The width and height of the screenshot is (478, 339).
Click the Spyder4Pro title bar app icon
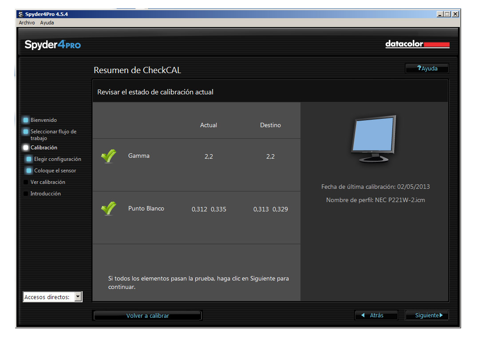[21, 14]
